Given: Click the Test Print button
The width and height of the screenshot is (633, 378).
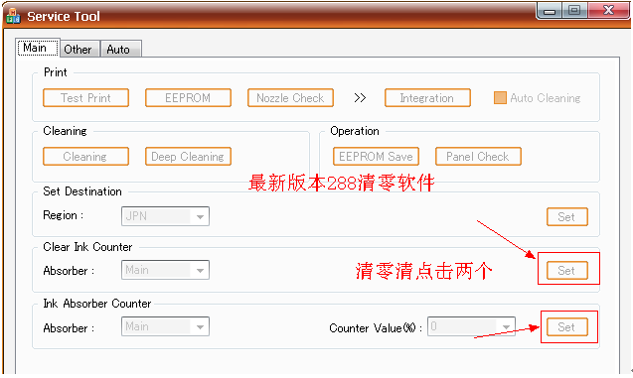Looking at the screenshot, I should click(86, 98).
